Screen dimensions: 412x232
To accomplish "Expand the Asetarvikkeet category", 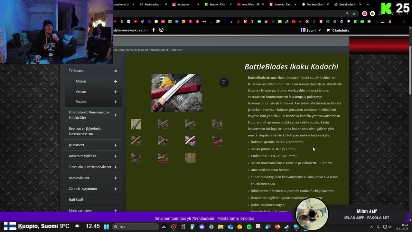I will 116,178.
